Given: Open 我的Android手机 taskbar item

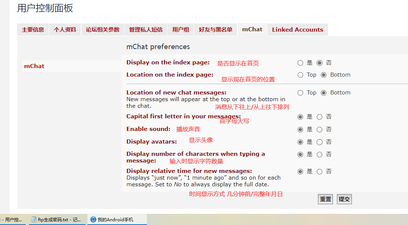Looking at the screenshot, I should click(117, 220).
